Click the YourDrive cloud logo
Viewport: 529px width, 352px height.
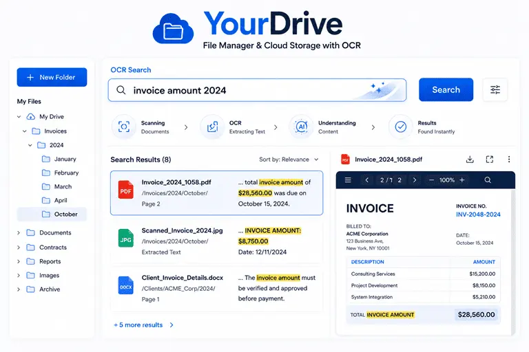[173, 29]
